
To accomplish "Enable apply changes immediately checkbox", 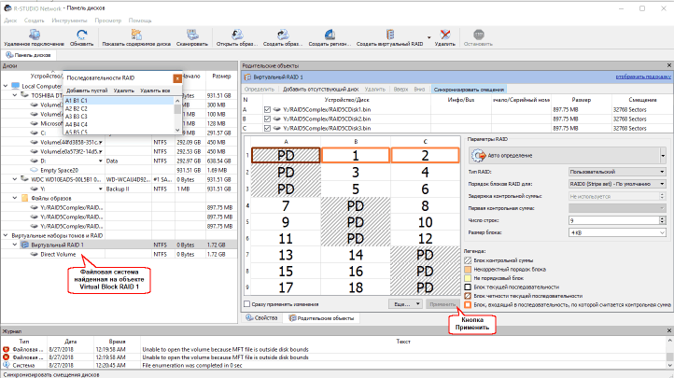I will 247,304.
